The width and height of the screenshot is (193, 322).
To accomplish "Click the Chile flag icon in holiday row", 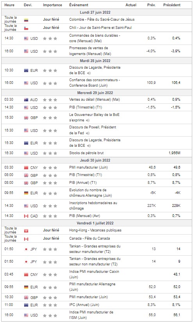I will pos(26,28).
